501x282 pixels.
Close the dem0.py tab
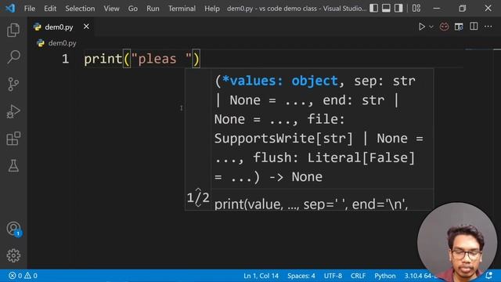pos(86,27)
